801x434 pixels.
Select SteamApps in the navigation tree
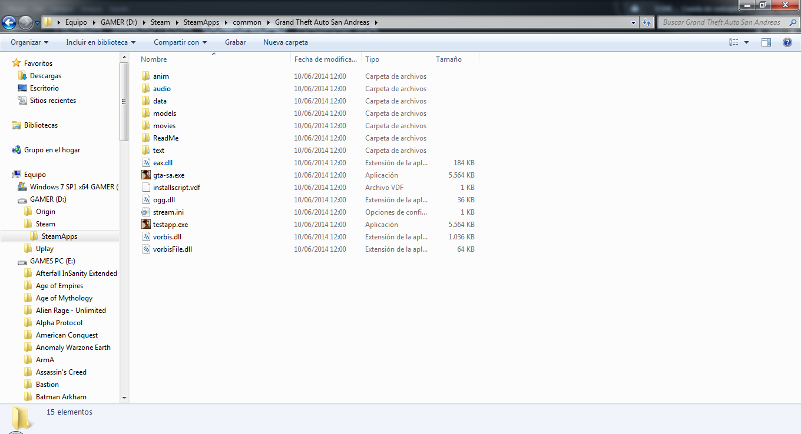click(59, 236)
